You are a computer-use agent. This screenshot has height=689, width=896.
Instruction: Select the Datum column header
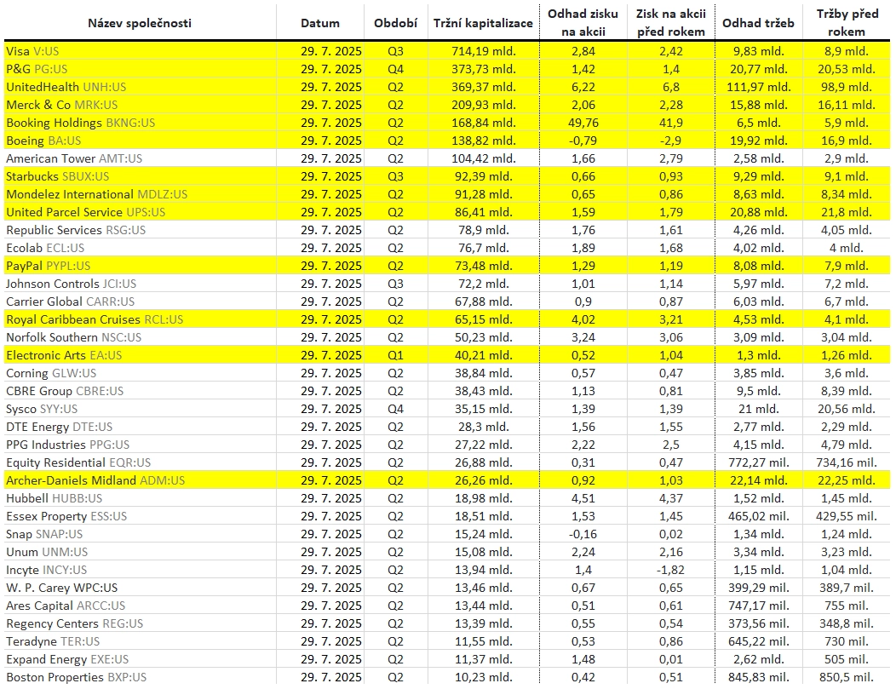[320, 24]
